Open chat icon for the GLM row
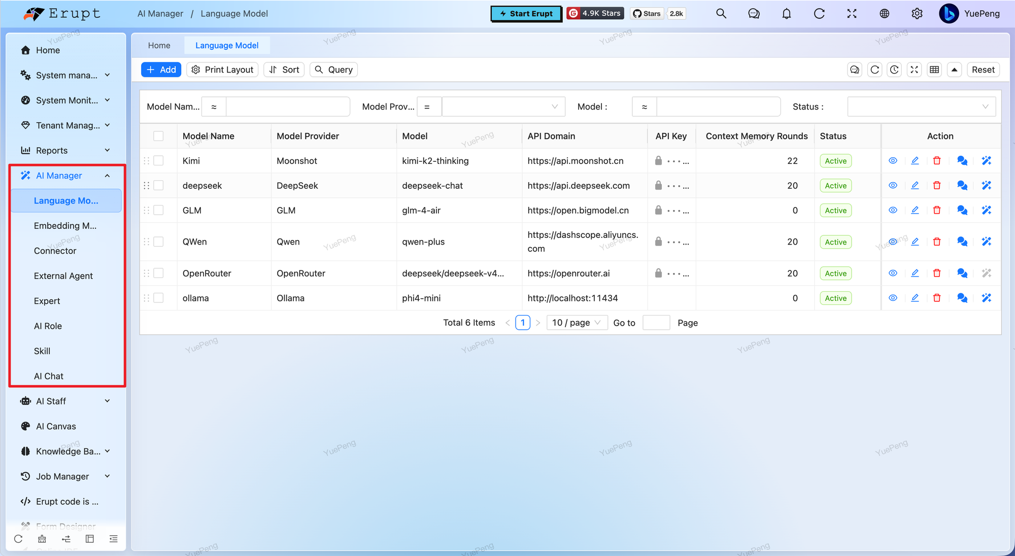 [962, 211]
